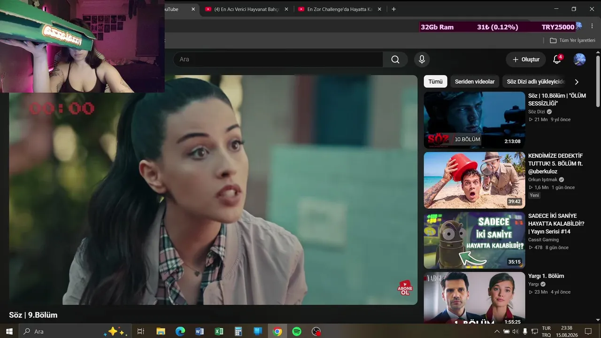Open the Windows Start menu
The height and width of the screenshot is (338, 601).
click(x=9, y=331)
